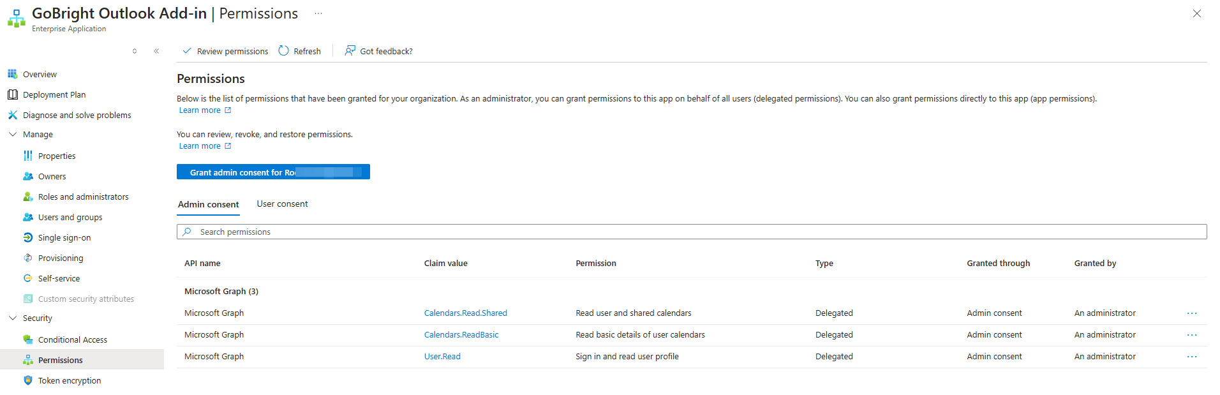Click the Permission column header

(596, 264)
